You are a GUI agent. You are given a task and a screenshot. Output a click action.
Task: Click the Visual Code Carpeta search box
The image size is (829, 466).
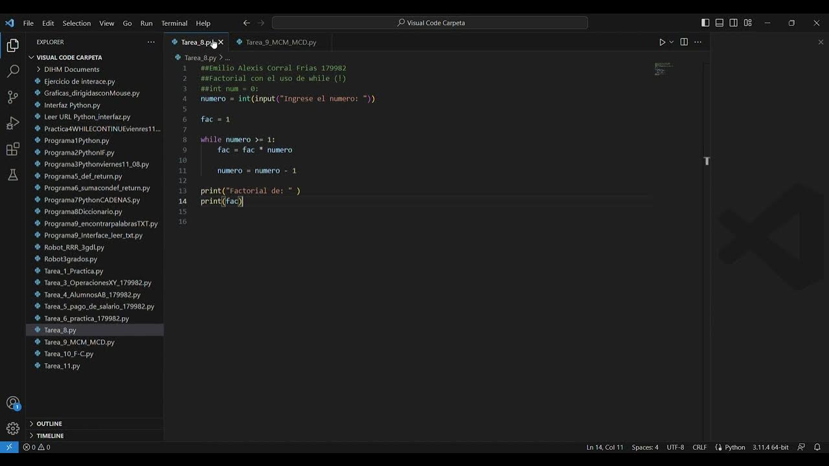point(430,23)
